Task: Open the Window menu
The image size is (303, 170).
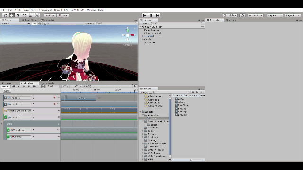Action: pos(91,10)
